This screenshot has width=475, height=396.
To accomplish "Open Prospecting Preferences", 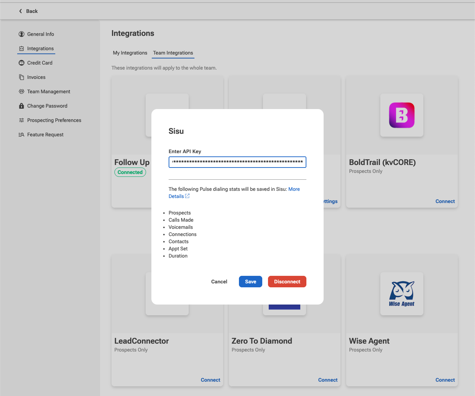I will point(54,120).
